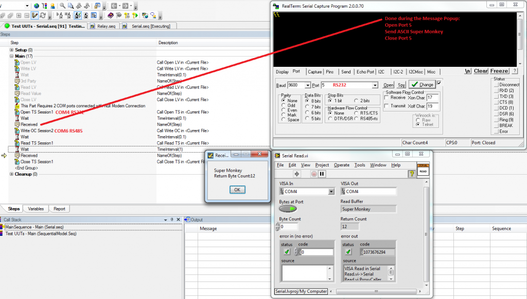This screenshot has height=299, width=527.
Task: Click the magnifier Find icon in TestStand toolbar
Action: click(x=62, y=6)
